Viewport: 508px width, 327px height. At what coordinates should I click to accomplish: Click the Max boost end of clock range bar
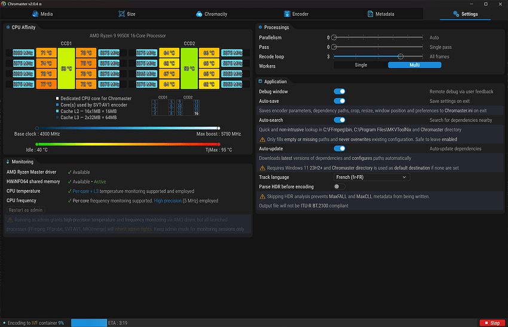click(219, 128)
